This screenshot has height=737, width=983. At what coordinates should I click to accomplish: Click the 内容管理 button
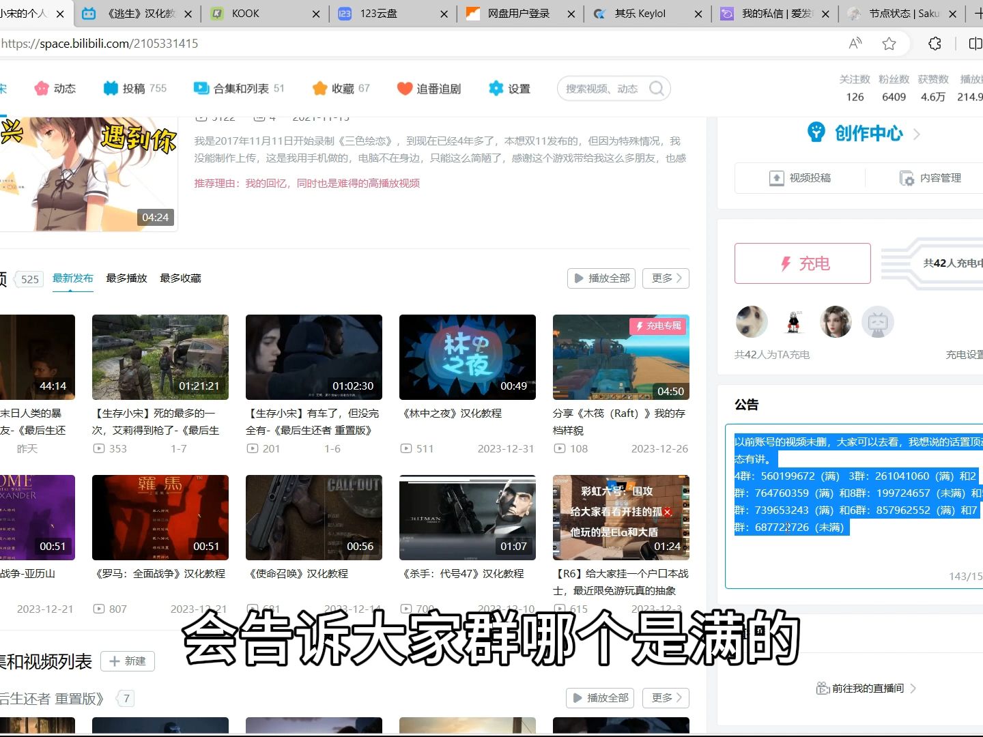(930, 178)
